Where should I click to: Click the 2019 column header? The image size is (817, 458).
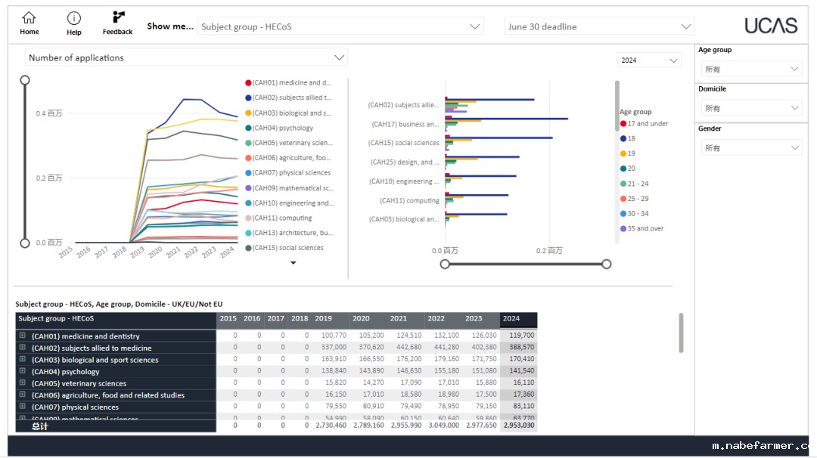pyautogui.click(x=323, y=319)
